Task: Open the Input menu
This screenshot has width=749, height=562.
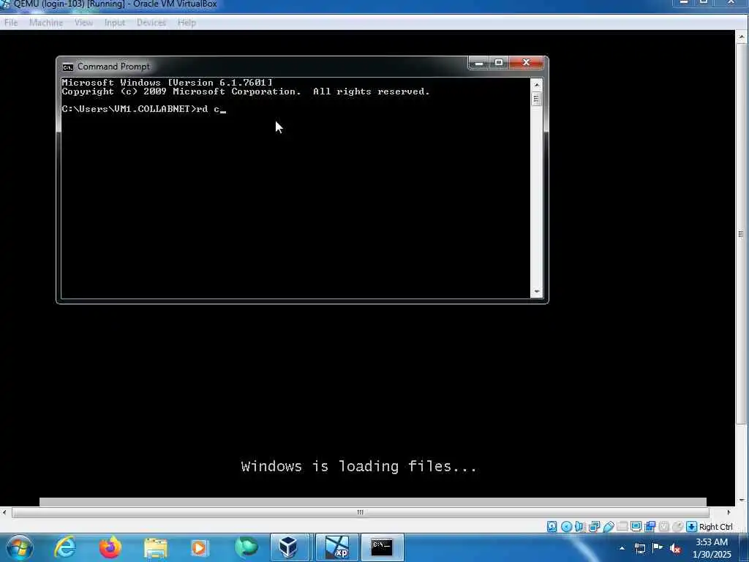Action: click(x=115, y=23)
